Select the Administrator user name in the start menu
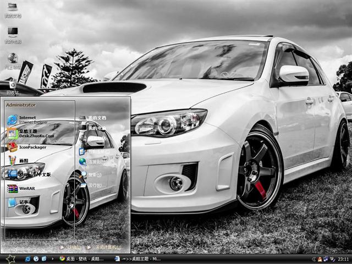 point(21,105)
